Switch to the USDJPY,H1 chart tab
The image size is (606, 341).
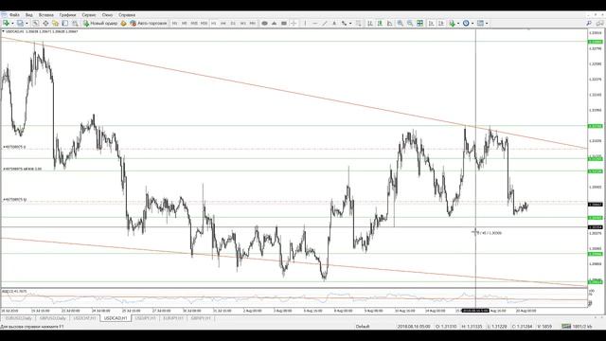(x=145, y=318)
